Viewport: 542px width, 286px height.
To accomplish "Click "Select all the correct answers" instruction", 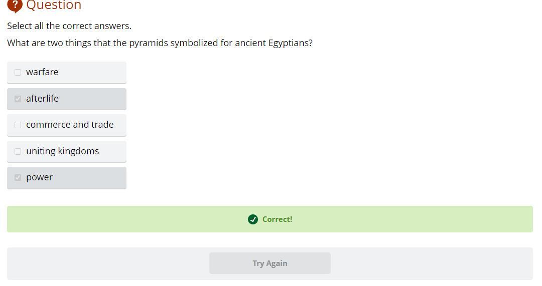I will pyautogui.click(x=69, y=26).
